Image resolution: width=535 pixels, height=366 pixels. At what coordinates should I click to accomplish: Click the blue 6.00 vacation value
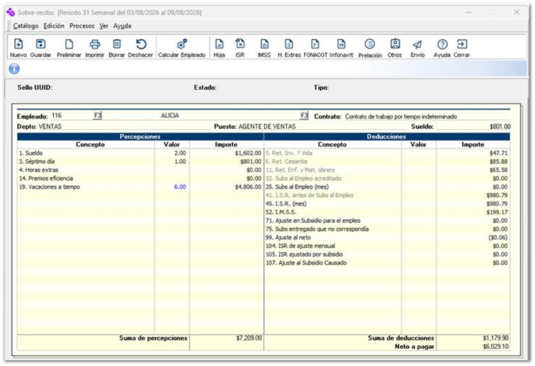click(180, 187)
